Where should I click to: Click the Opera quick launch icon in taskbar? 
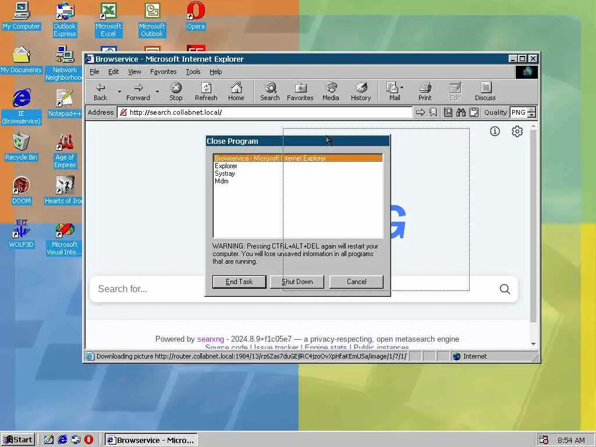[88, 440]
